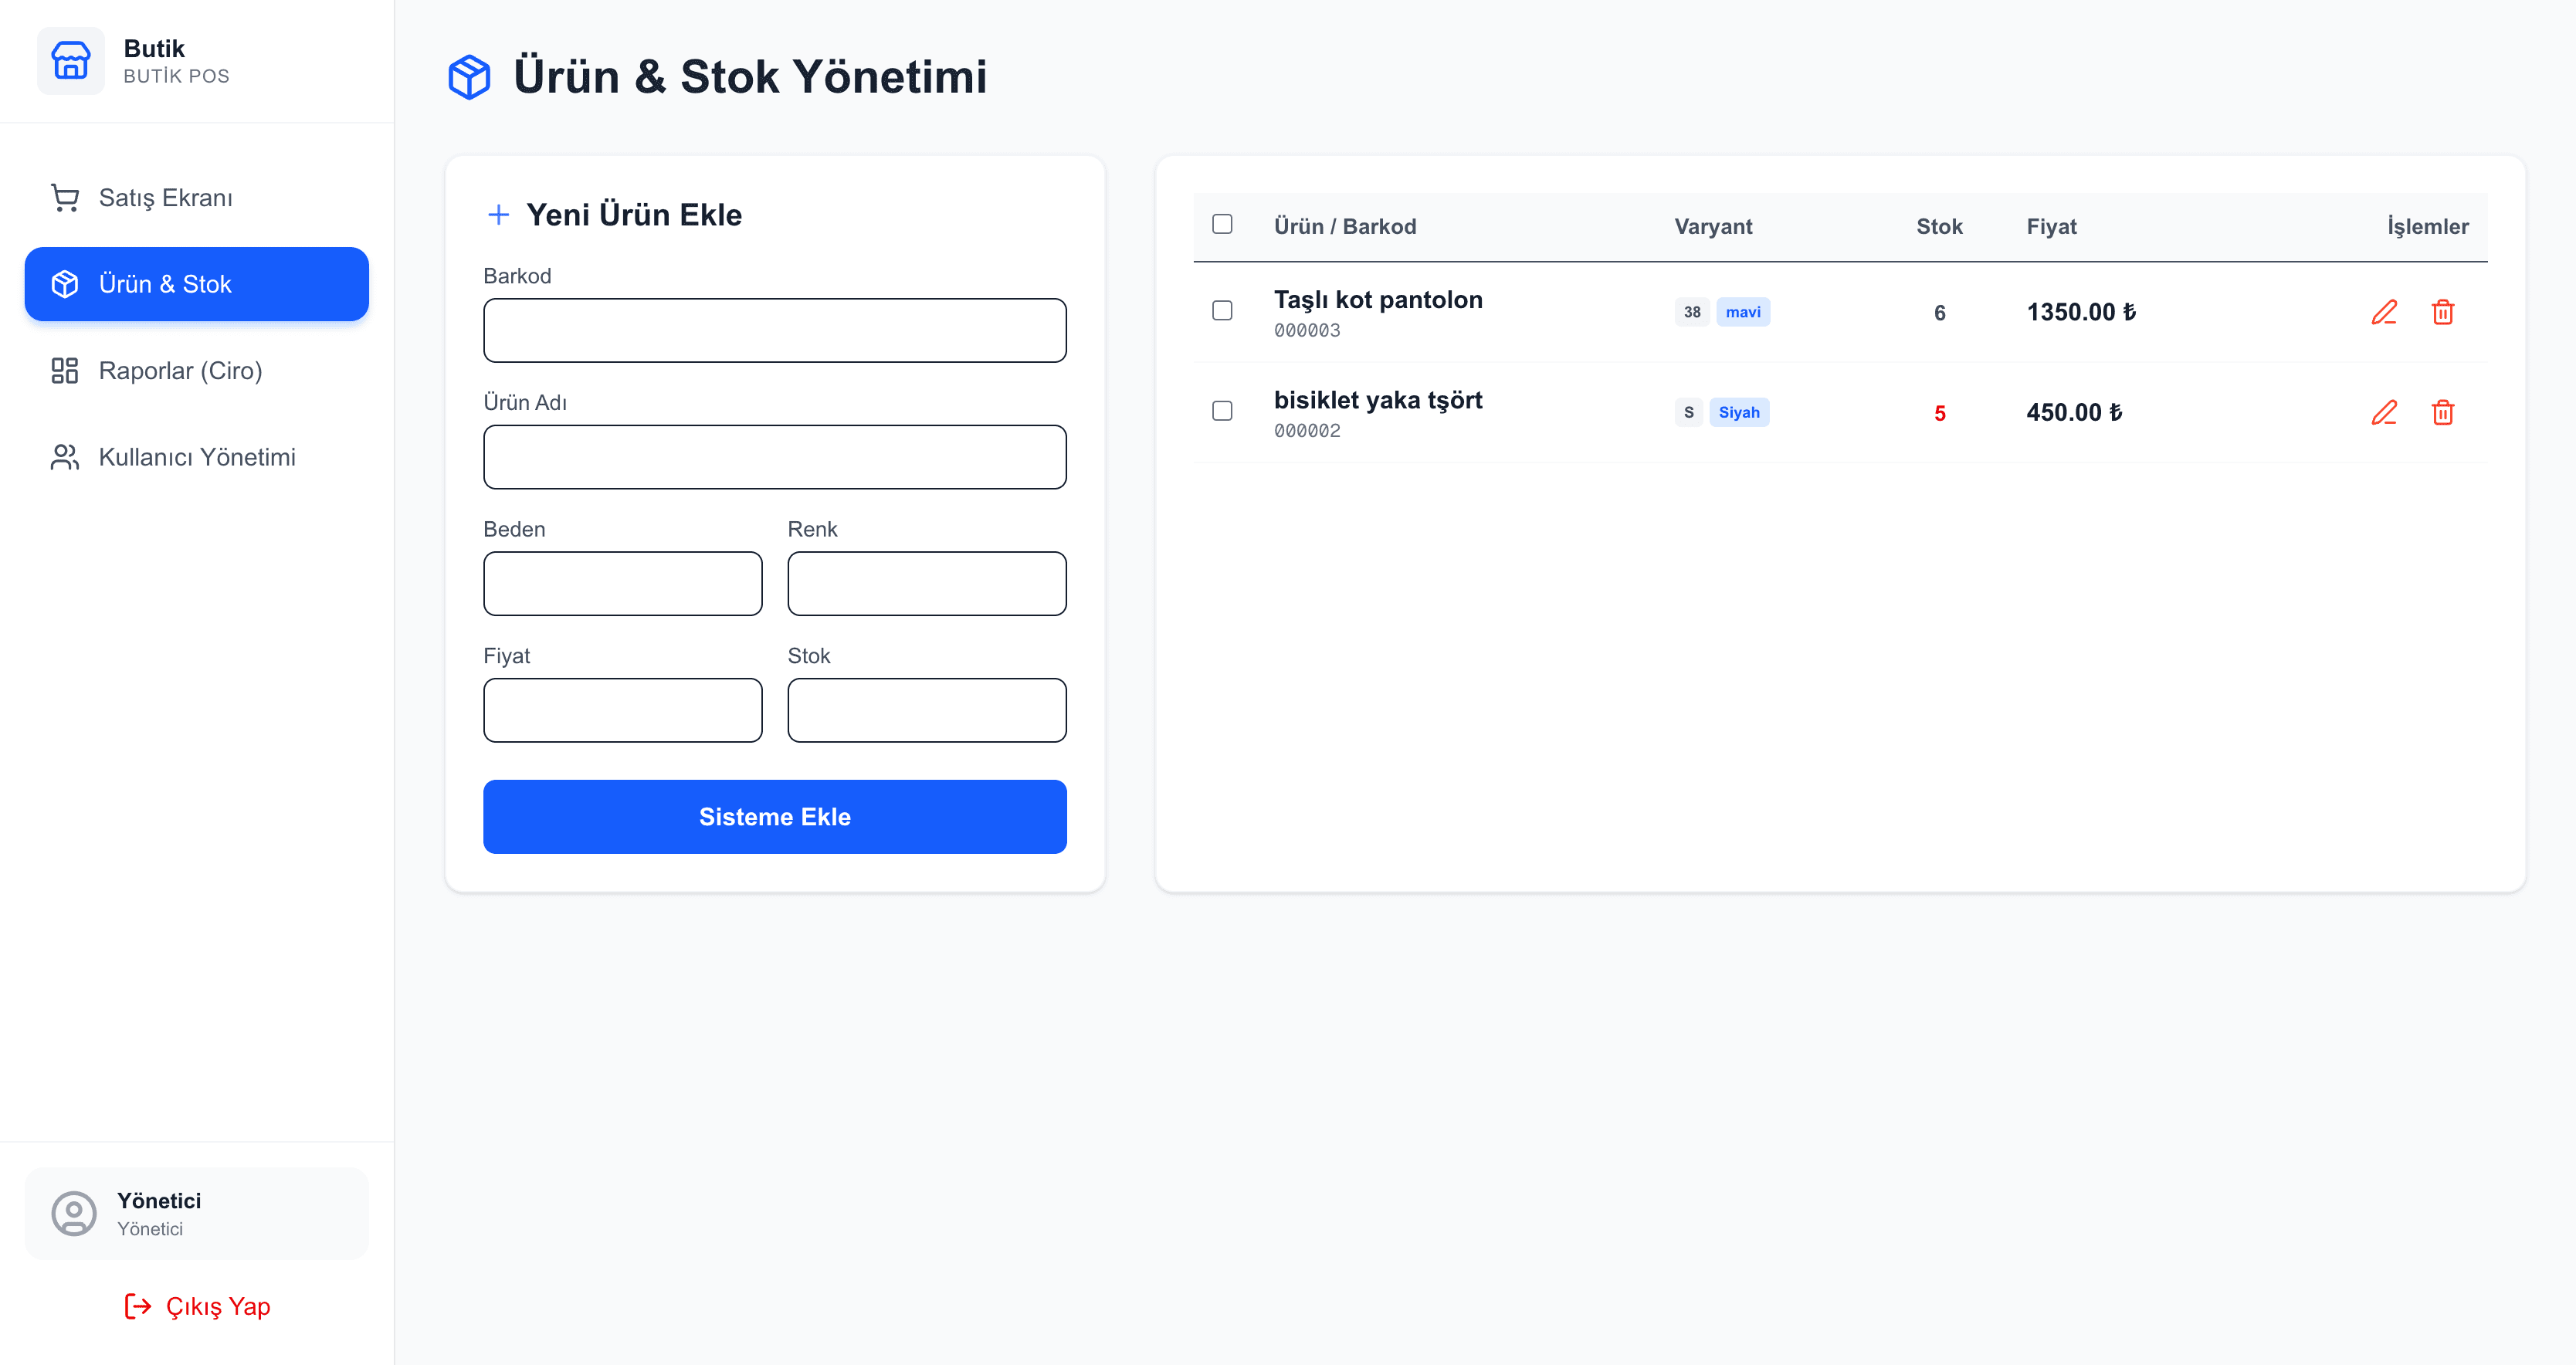Click the package box icon in the Ürün & Stok menu item
This screenshot has width=2576, height=1365.
pos(65,284)
